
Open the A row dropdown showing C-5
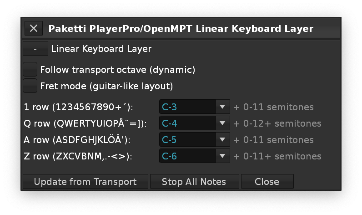coord(194,140)
